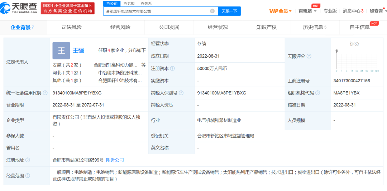Expand the 百宝箱 dropdown
This screenshot has height=191, width=387.
click(307, 11)
